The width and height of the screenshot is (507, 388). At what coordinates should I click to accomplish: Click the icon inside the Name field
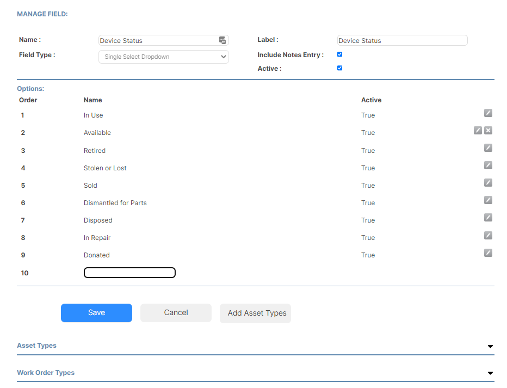tap(222, 40)
